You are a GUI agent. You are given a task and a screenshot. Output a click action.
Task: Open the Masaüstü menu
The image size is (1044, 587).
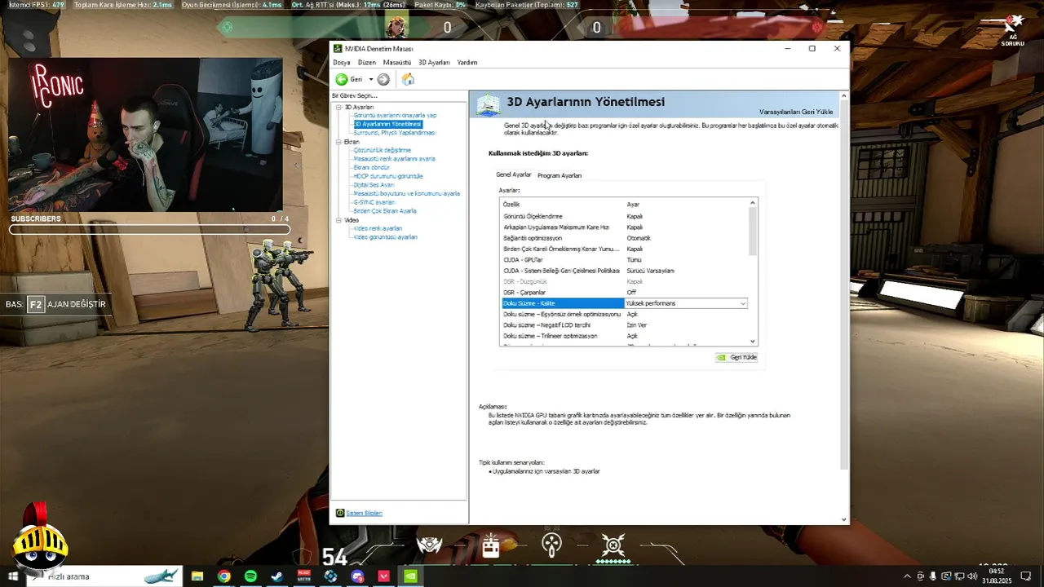point(397,63)
